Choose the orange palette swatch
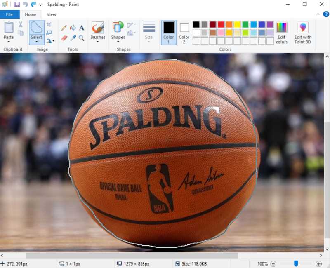This screenshot has width=330, height=268. pos(229,24)
